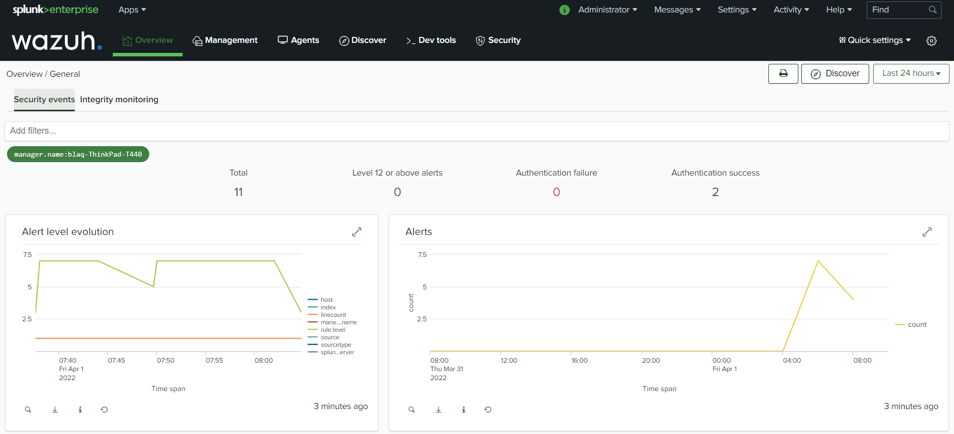Export the Alert level evolution chart data
The image size is (954, 434).
pos(55,410)
